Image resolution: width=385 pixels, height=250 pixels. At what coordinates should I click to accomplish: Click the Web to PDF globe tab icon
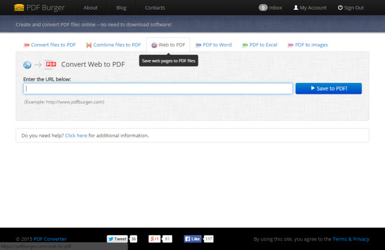tap(154, 45)
